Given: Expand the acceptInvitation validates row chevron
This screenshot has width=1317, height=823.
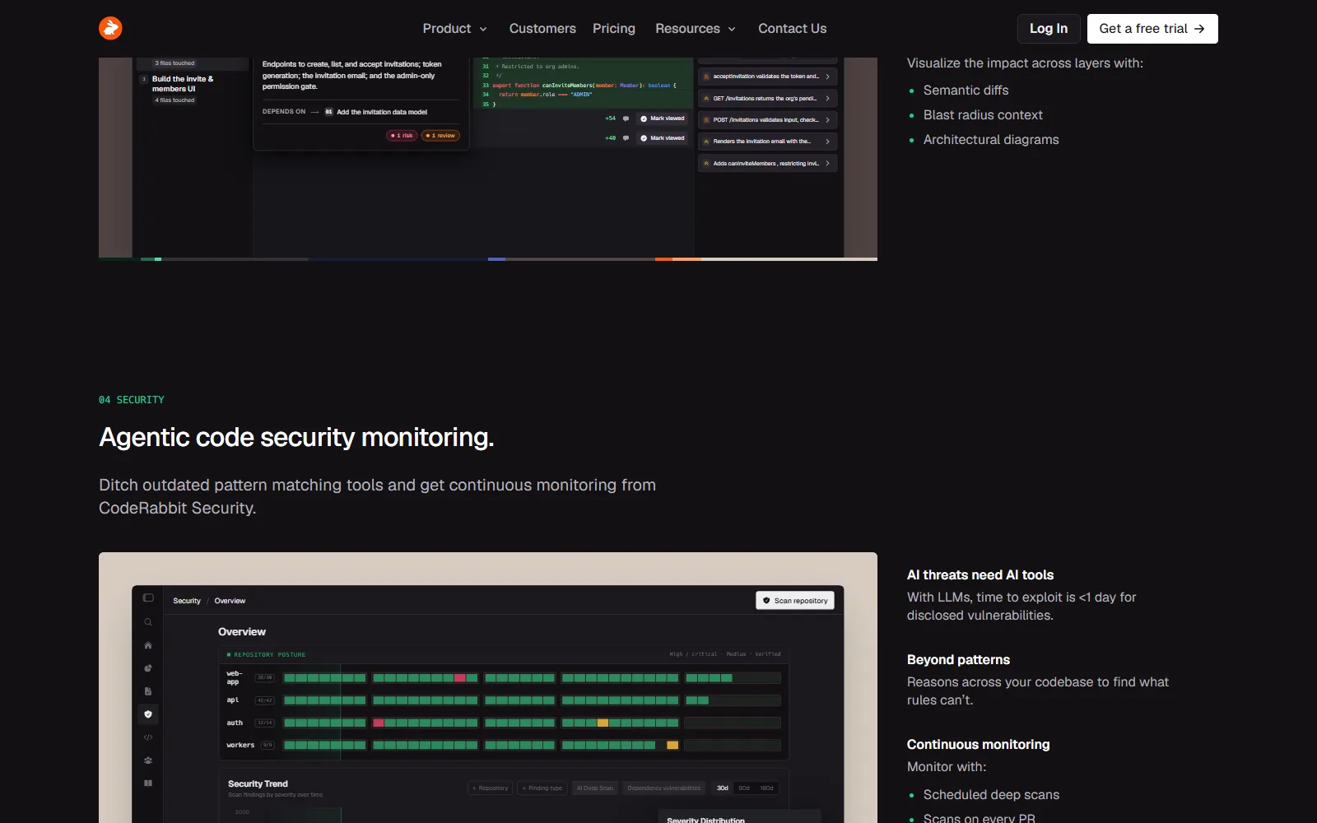Looking at the screenshot, I should (x=827, y=77).
